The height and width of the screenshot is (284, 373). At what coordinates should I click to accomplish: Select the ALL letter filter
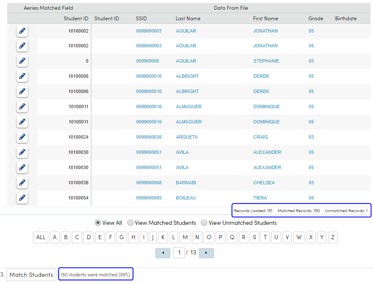click(x=41, y=238)
